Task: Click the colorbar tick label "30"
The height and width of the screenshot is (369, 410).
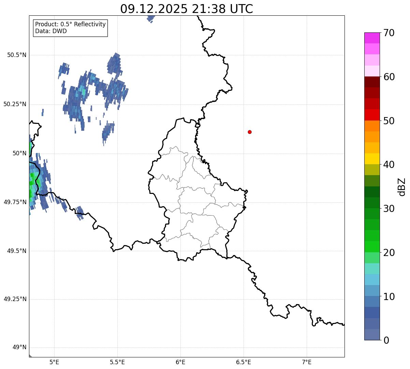Action: (389, 209)
